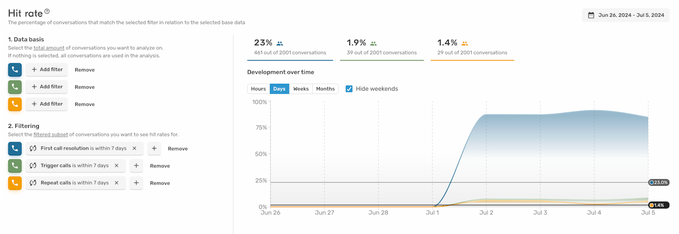Screen dimensions: 679x234
Task: Switch chart to Months view
Action: click(x=325, y=89)
